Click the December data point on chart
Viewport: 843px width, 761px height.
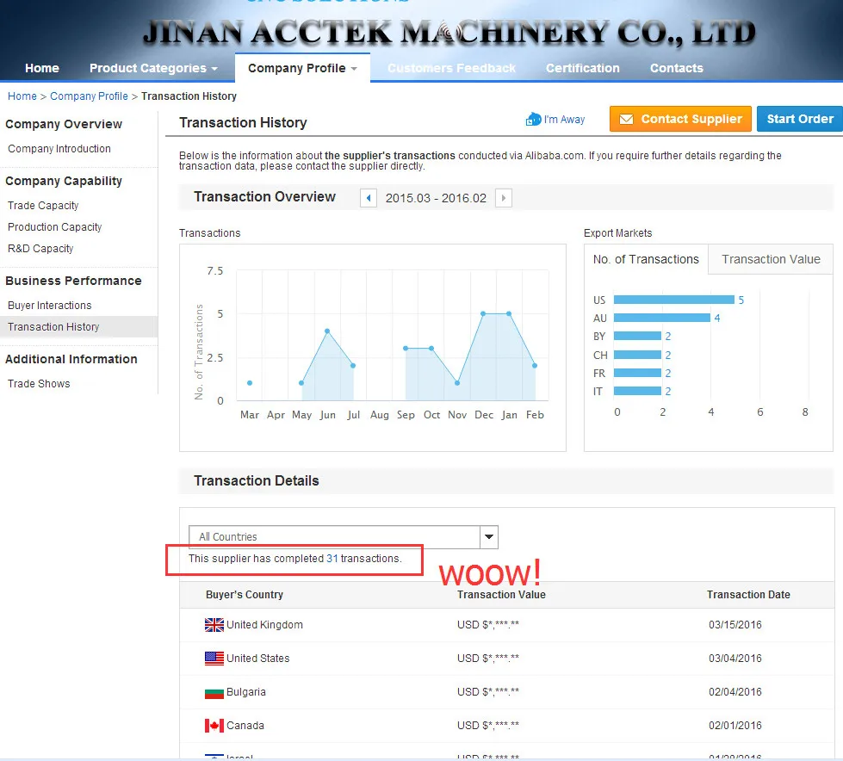(483, 314)
